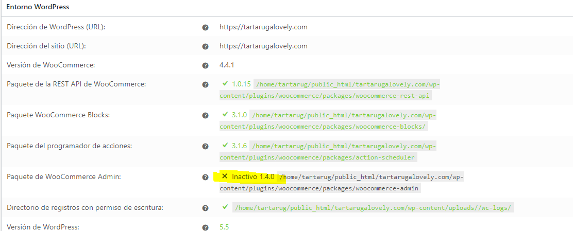This screenshot has height=231, width=573.
Task: Click help icon for Dirección de WordPress (URL)
Action: coord(206,27)
